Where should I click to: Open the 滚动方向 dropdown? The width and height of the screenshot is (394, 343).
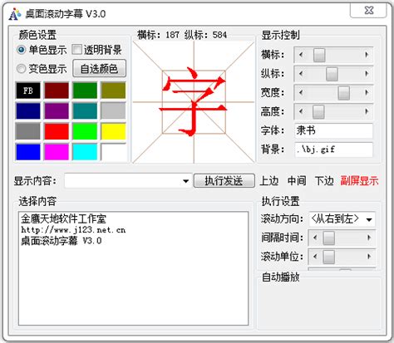(369, 219)
